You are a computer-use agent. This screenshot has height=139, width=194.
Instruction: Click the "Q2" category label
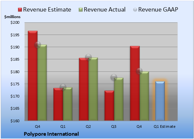(x=88, y=126)
